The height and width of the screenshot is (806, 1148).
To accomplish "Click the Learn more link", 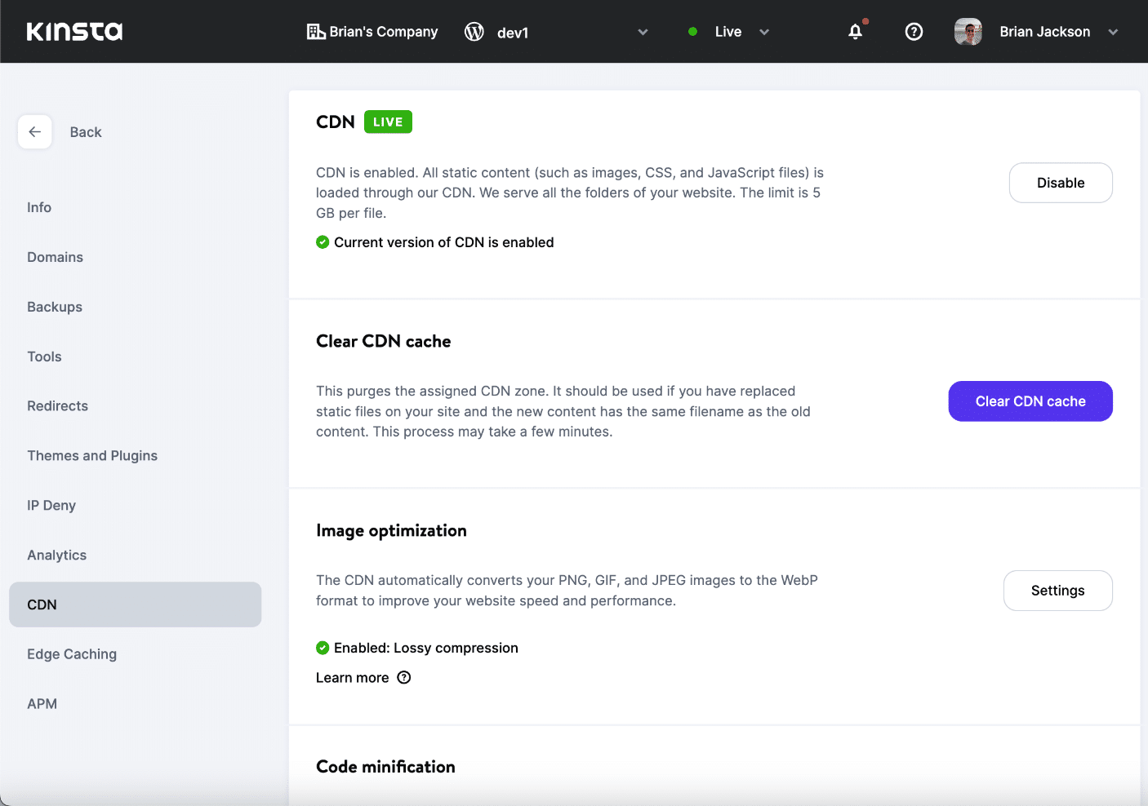I will point(352,677).
